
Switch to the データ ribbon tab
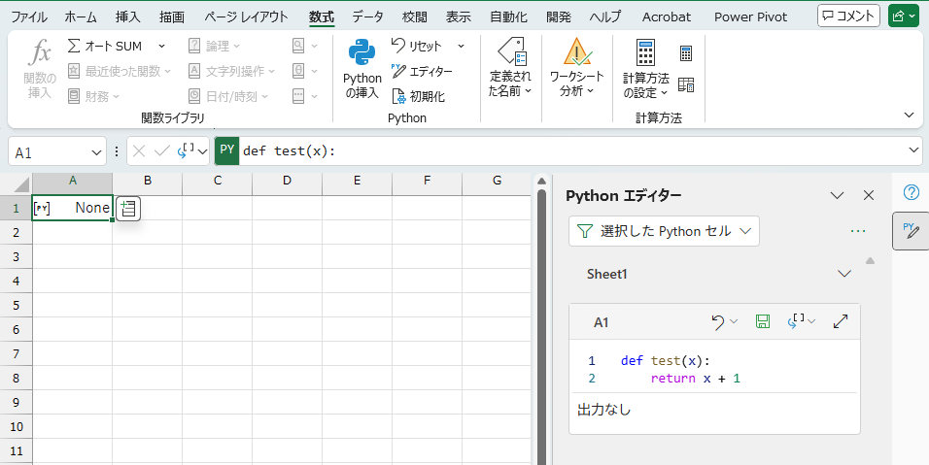[367, 17]
